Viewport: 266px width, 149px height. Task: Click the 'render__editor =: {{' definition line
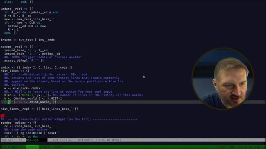point(18,123)
